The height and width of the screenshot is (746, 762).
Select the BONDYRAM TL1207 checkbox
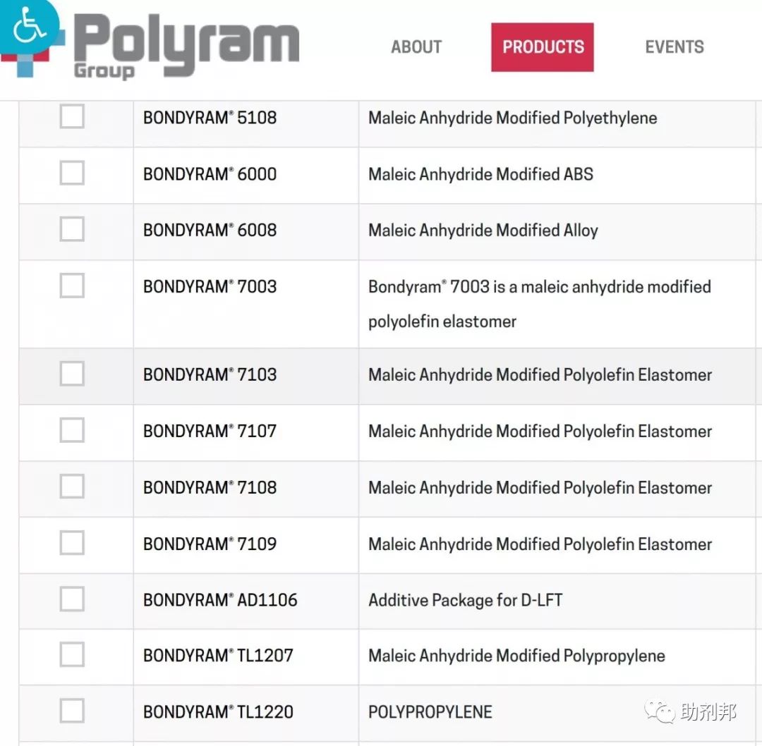(72, 654)
